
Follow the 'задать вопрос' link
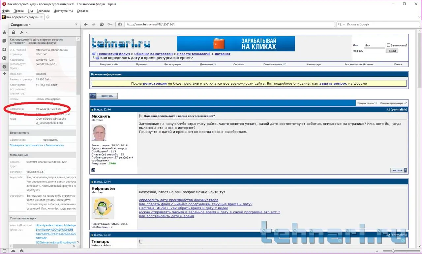[x=333, y=84]
